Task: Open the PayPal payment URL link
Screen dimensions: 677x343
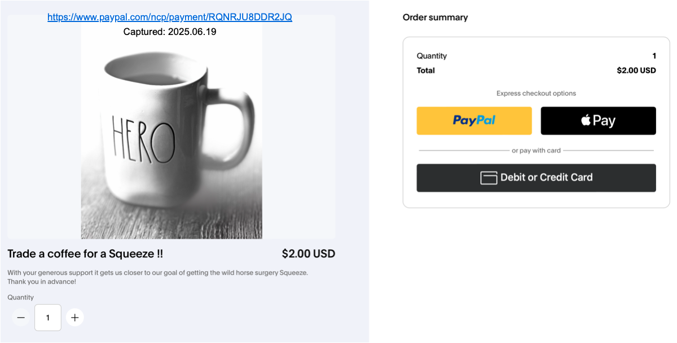Action: 169,17
